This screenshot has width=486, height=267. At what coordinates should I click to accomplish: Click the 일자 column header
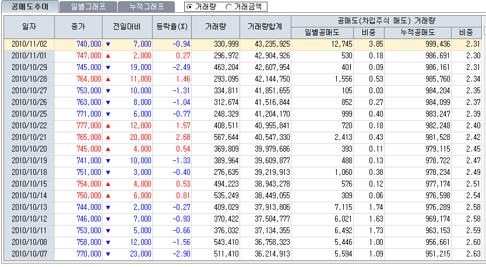(x=29, y=26)
